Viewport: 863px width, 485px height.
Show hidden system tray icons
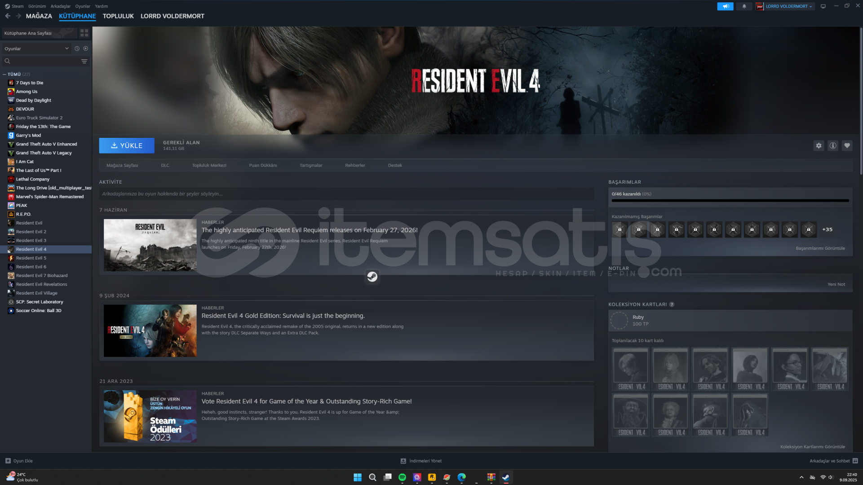click(x=801, y=477)
